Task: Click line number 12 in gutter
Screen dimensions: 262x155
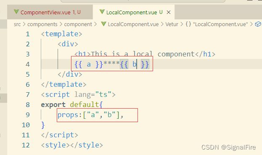Action: [x=26, y=145]
